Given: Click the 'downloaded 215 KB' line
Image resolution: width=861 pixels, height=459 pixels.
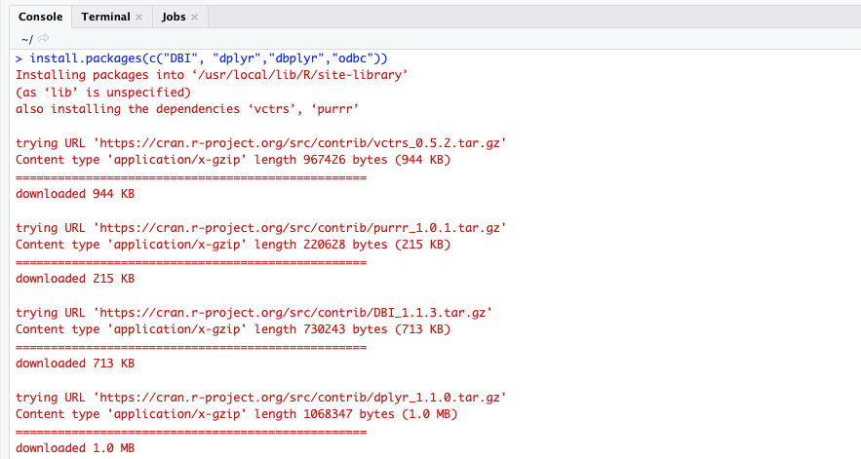Looking at the screenshot, I should click(x=75, y=279).
